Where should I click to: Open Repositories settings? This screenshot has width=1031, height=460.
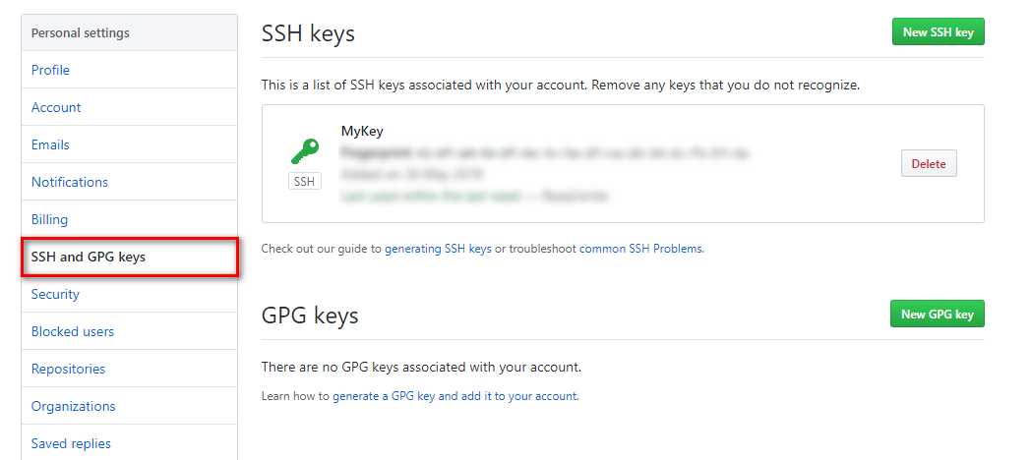click(x=69, y=369)
